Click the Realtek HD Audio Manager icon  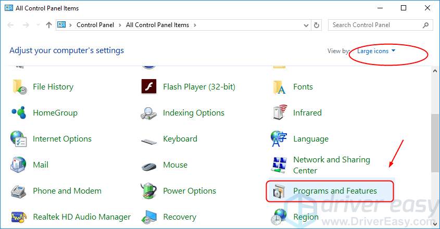(19, 217)
